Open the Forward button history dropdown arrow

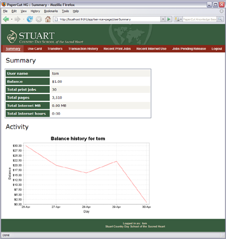point(23,19)
